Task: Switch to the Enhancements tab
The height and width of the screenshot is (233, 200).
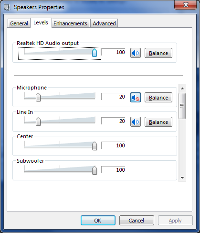Action: [x=70, y=23]
